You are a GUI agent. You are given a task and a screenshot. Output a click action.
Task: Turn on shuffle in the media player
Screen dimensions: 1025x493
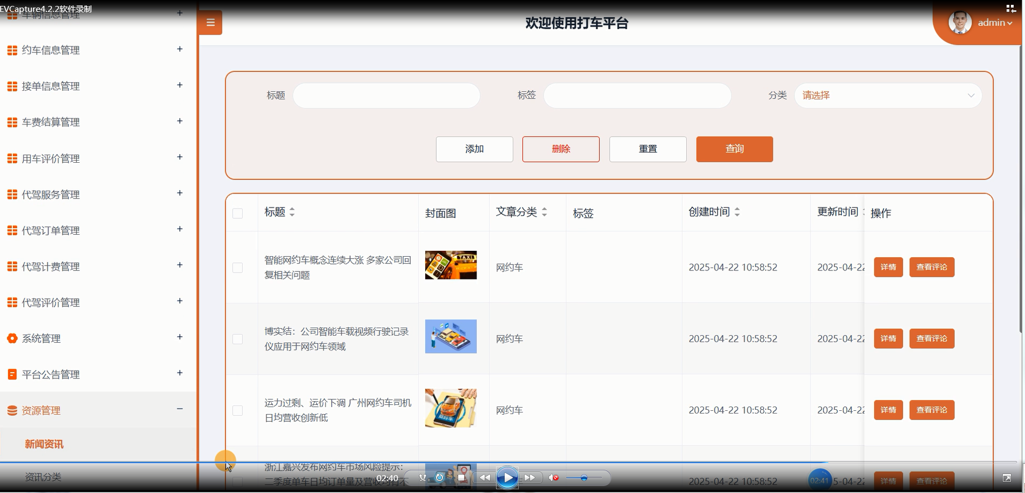pos(423,478)
